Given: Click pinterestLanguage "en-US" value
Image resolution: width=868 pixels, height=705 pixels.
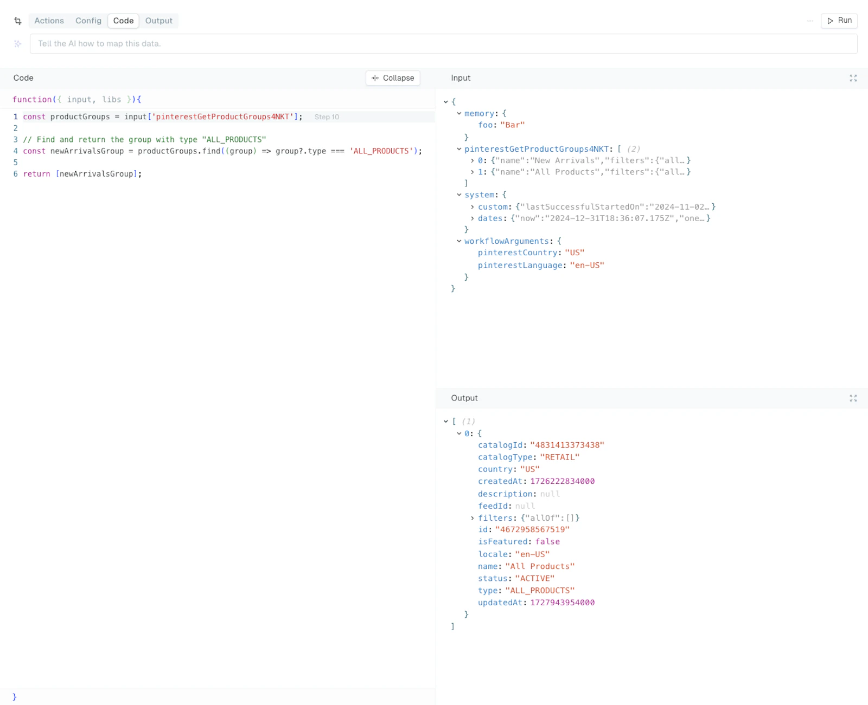Looking at the screenshot, I should tap(587, 266).
